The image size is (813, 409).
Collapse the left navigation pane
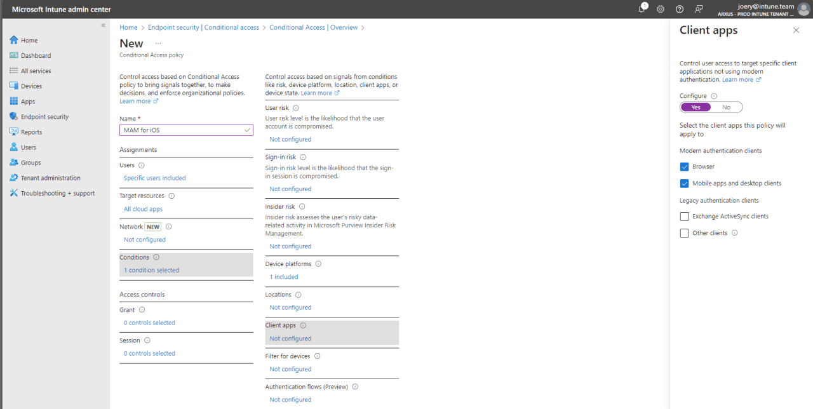click(x=103, y=25)
